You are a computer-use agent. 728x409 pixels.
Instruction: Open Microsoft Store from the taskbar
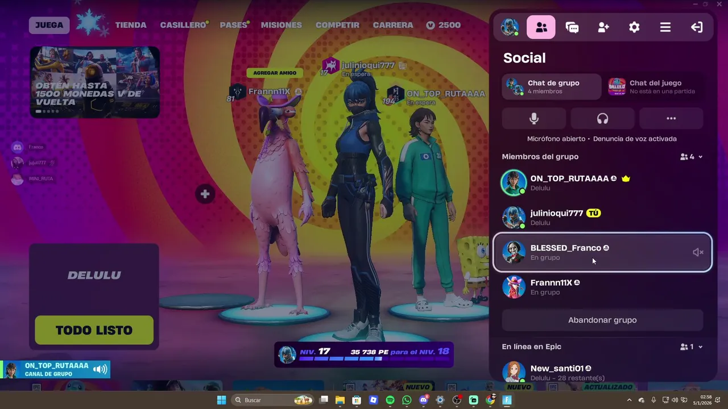click(357, 400)
